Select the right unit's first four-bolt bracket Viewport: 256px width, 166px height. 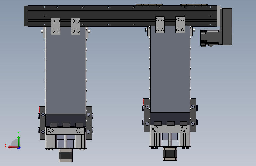click(x=160, y=25)
